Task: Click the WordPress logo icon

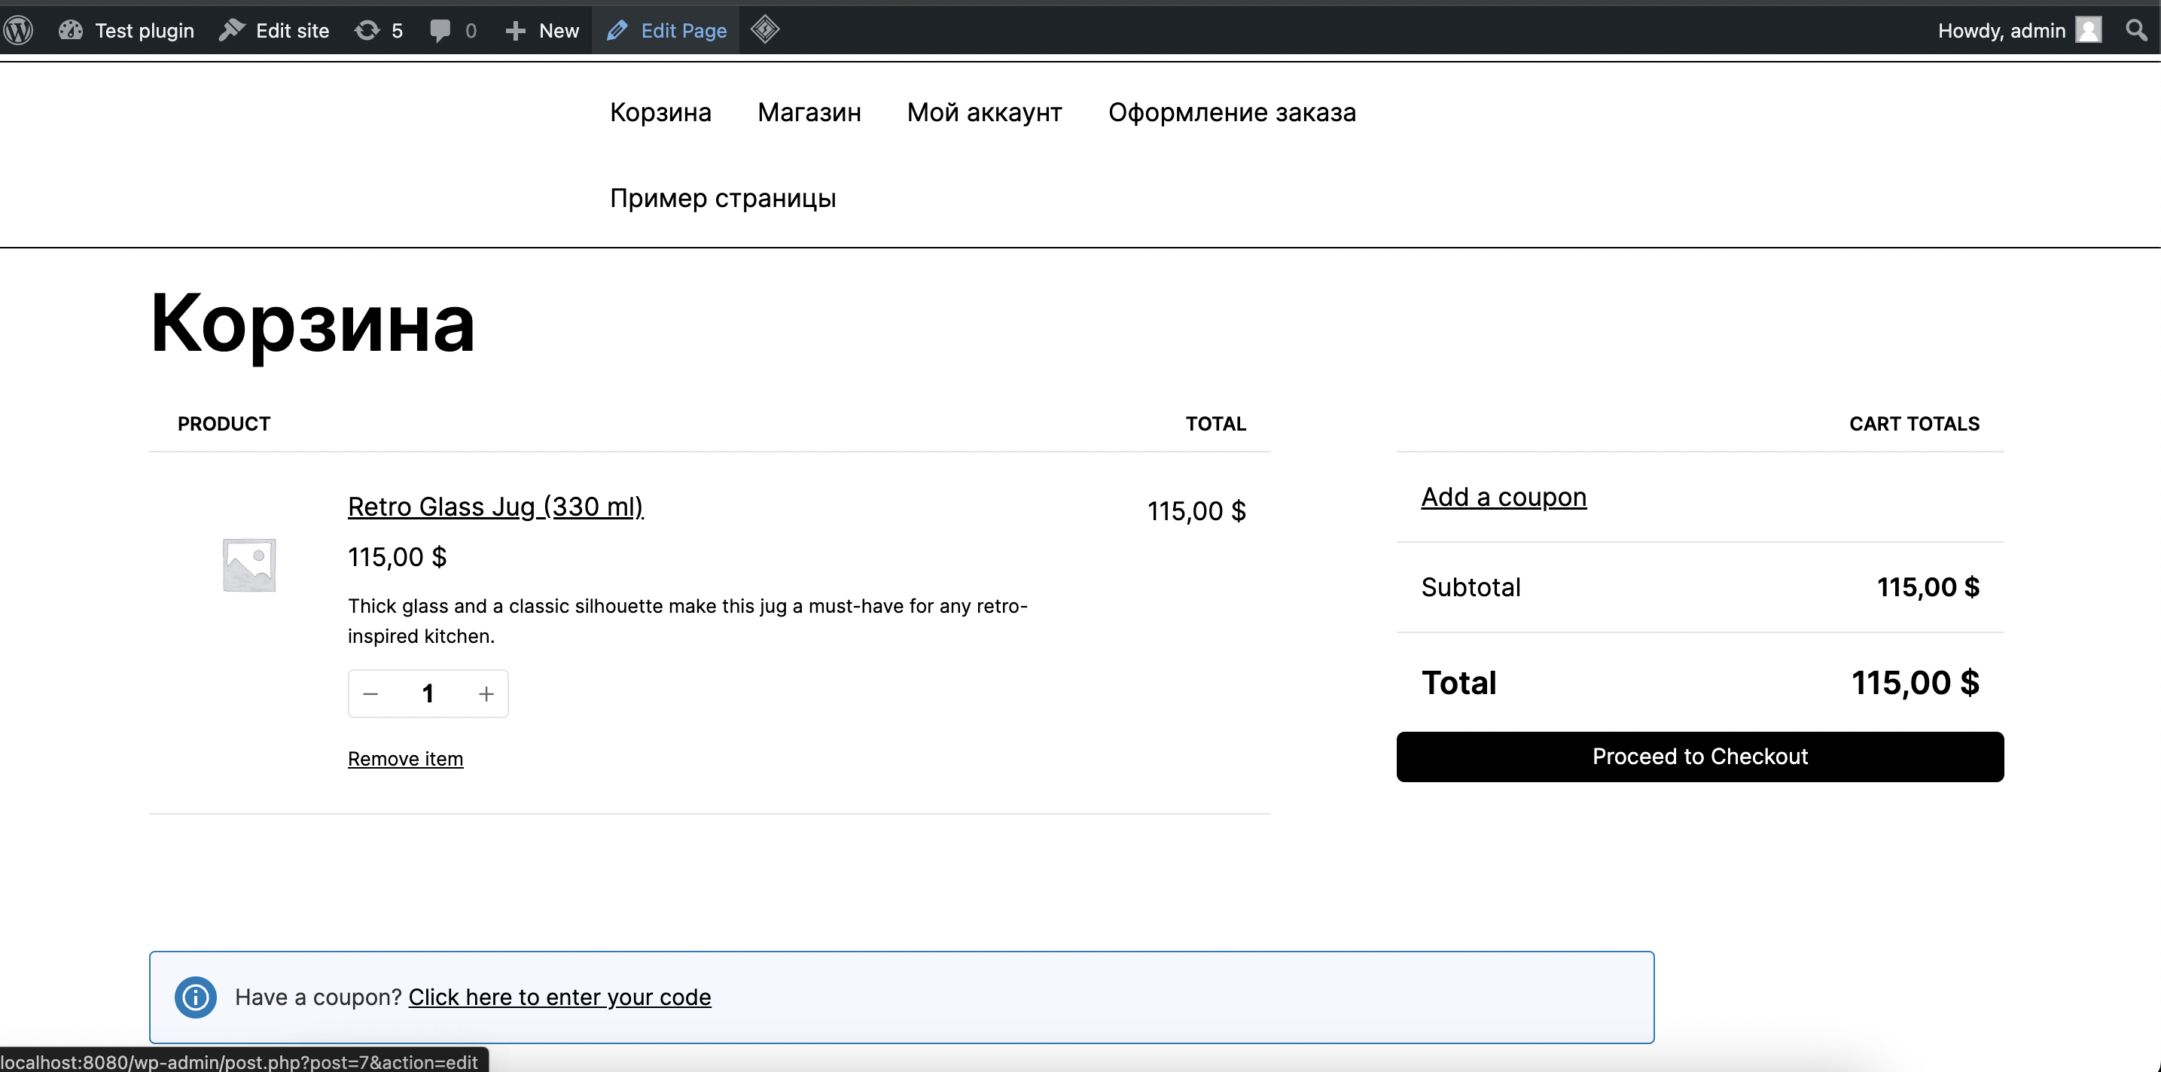Action: tap(19, 30)
